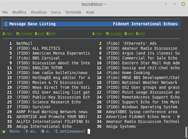Image resolution: width=188 pixels, height=139 pixels.
Task: Select AARP Fraud Warning Network news
Action: pos(52,112)
